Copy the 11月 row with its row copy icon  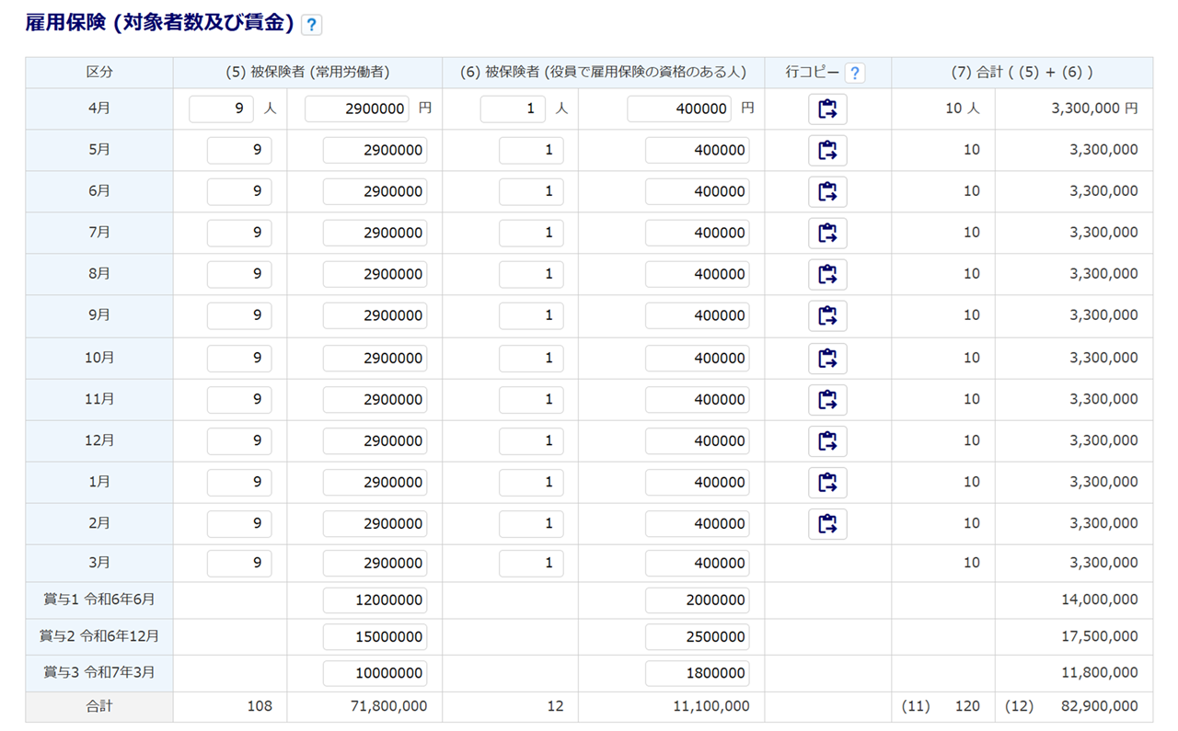click(x=827, y=399)
